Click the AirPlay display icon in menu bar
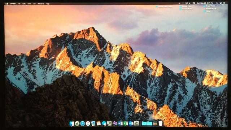The height and width of the screenshot is (130, 231). tap(187, 3)
